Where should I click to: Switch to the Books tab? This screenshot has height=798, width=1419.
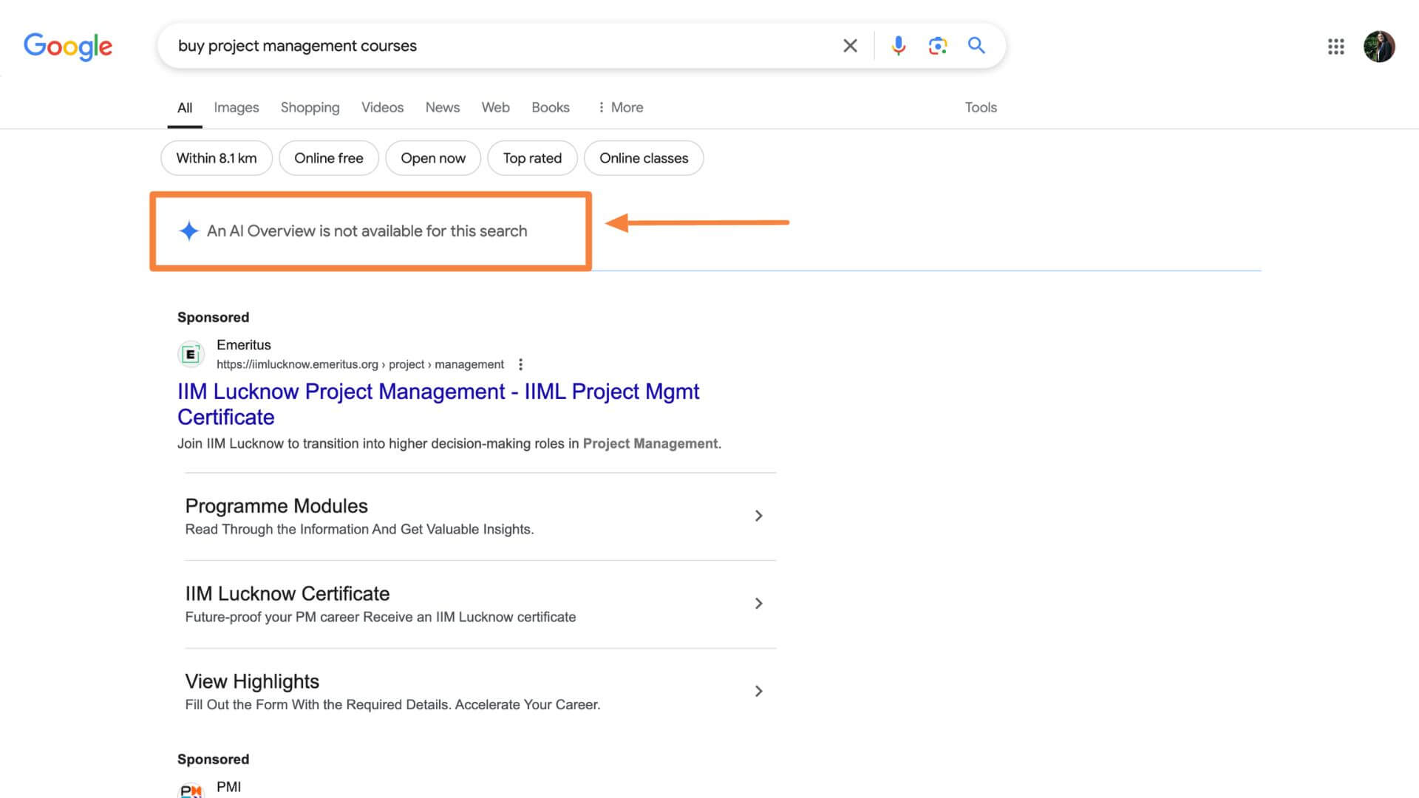[x=551, y=107]
